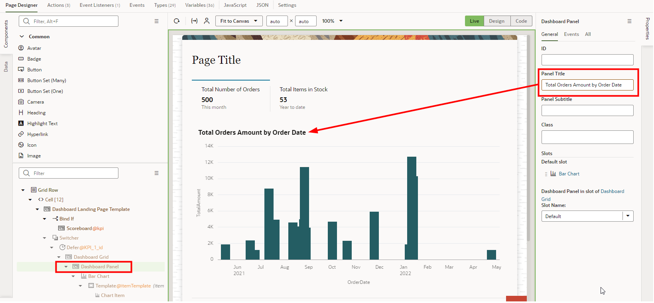
Task: Click the Panel Title input field
Action: 587,85
